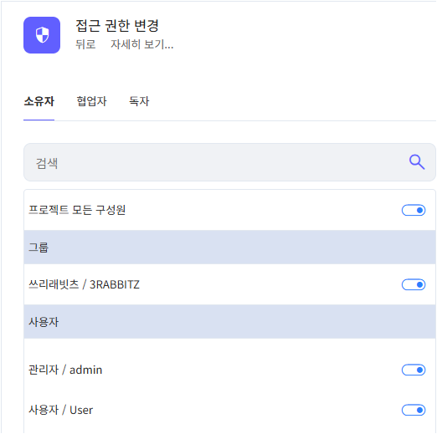This screenshot has height=434, width=437.
Task: Click the purple shield access icon
Action: (42, 35)
